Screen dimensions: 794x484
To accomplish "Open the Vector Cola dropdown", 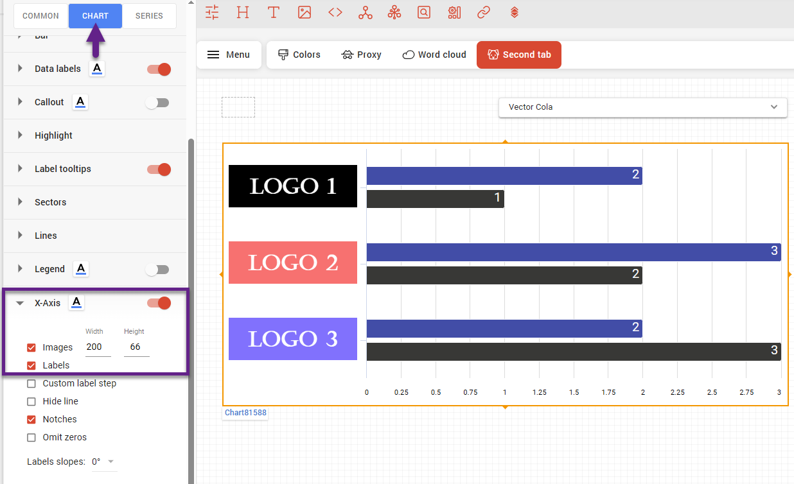I will click(642, 107).
